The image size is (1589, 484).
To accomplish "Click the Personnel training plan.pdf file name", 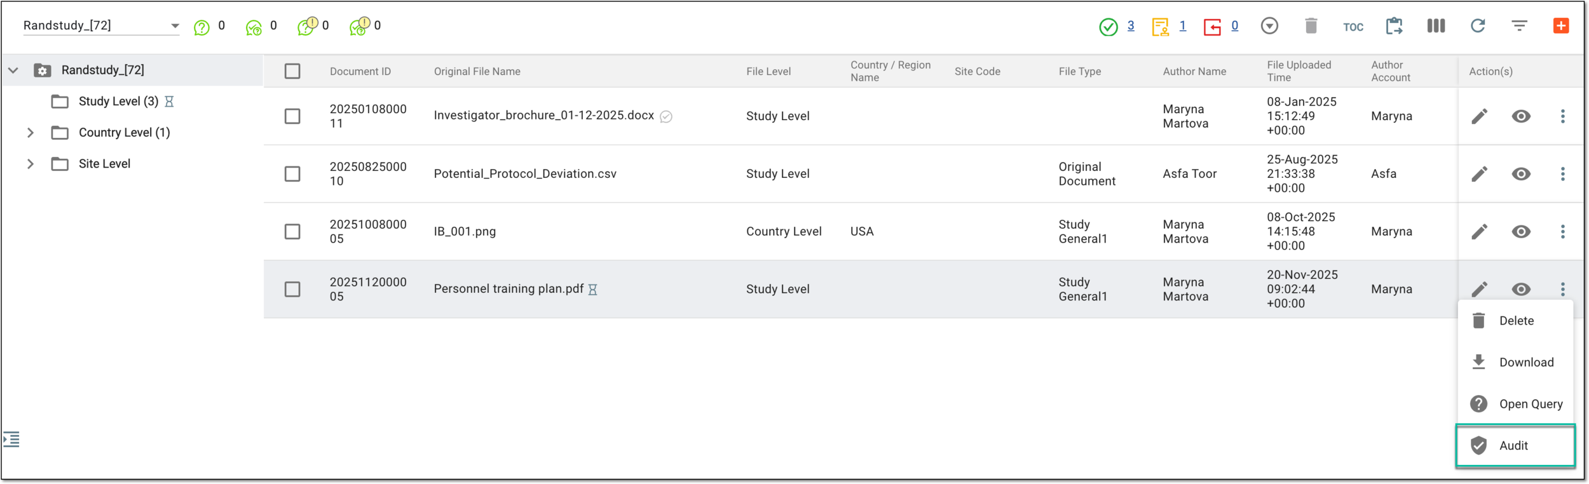I will point(508,289).
